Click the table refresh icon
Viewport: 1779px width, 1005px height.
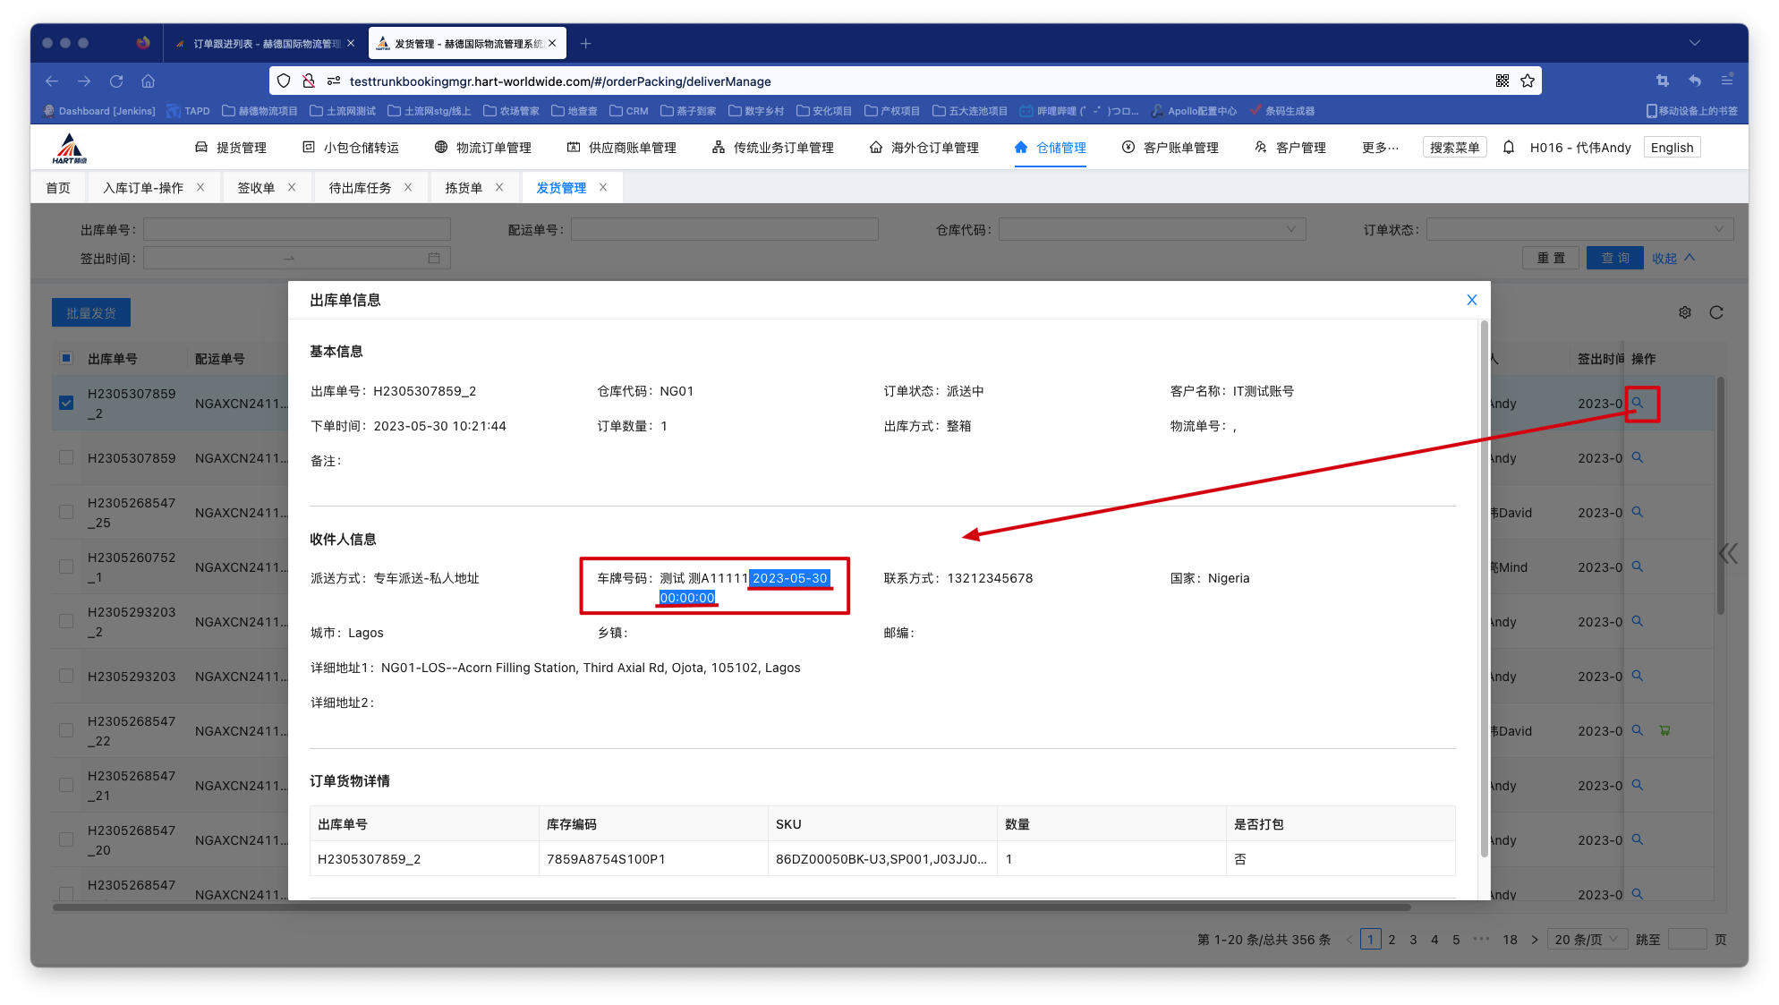(x=1716, y=312)
